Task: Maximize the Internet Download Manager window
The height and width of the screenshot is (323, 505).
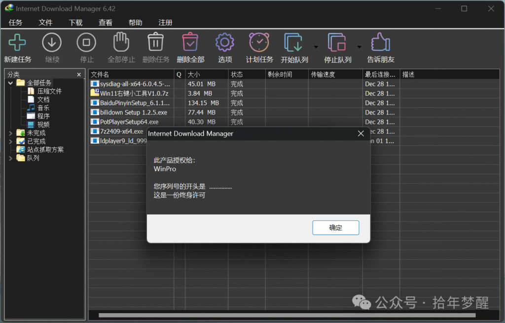Action: point(464,9)
